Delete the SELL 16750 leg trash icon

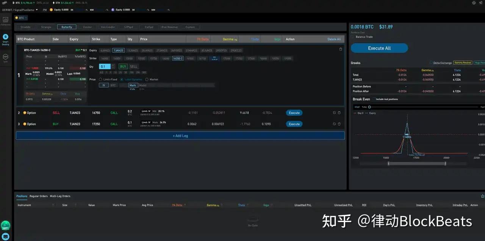(339, 113)
